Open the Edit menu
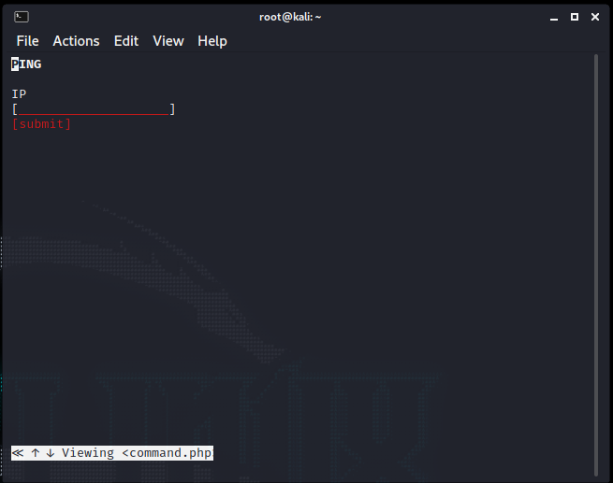This screenshot has width=613, height=483. tap(126, 41)
